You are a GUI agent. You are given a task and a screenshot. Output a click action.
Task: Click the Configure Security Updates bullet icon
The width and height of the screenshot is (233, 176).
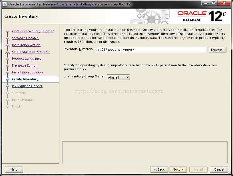click(x=8, y=31)
